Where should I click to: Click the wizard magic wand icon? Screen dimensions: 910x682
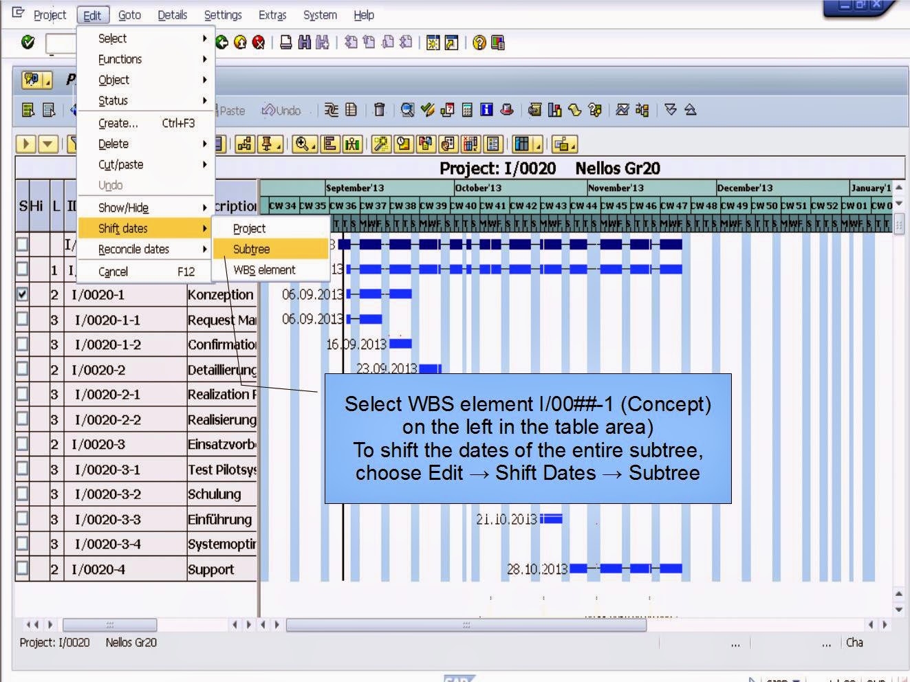coord(380,144)
